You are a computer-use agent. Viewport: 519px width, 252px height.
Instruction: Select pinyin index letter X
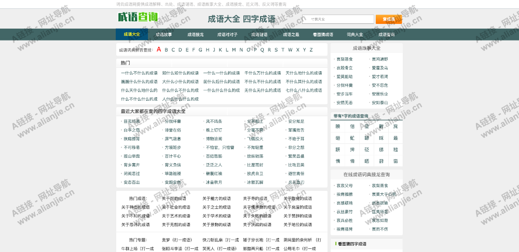click(297, 50)
